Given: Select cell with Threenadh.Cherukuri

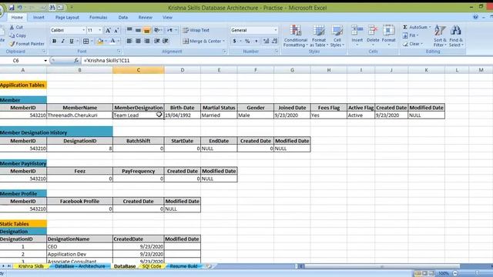Looking at the screenshot, I should pos(79,115).
